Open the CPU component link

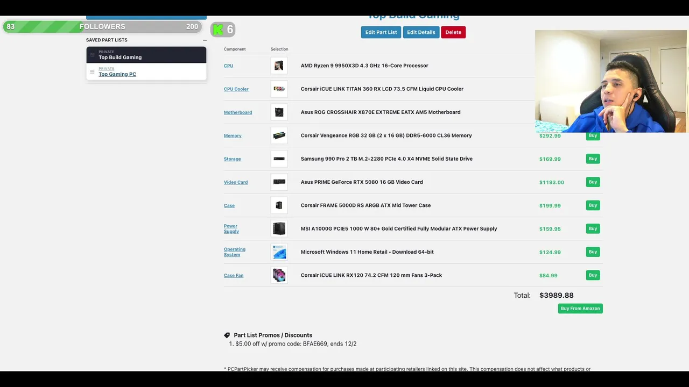(228, 66)
